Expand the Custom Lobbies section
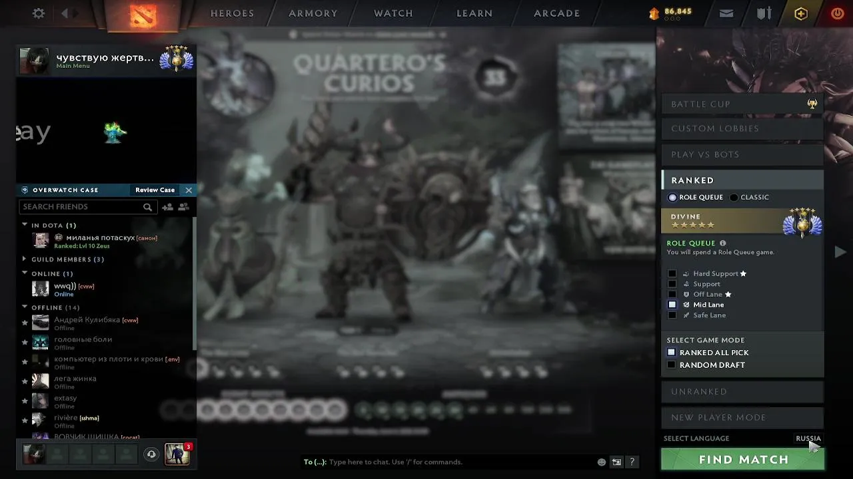 [742, 128]
